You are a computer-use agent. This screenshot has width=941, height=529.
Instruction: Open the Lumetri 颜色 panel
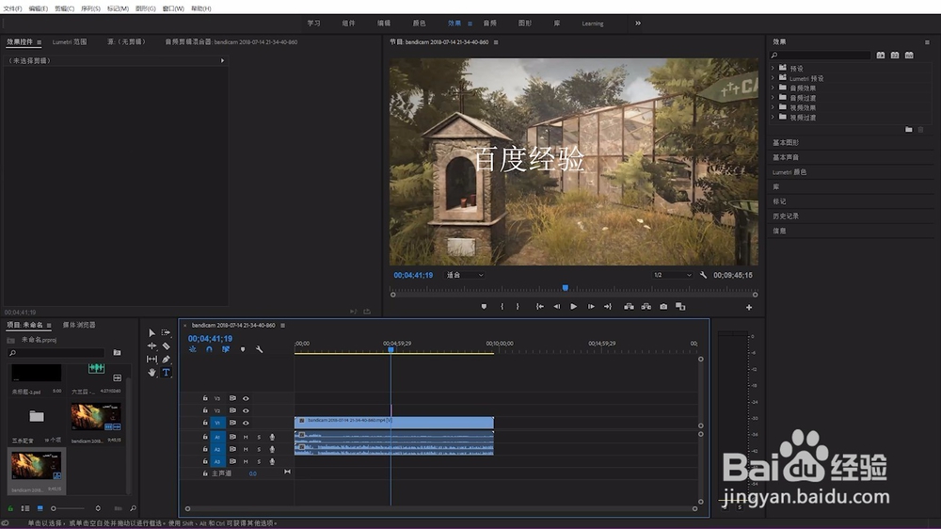789,172
